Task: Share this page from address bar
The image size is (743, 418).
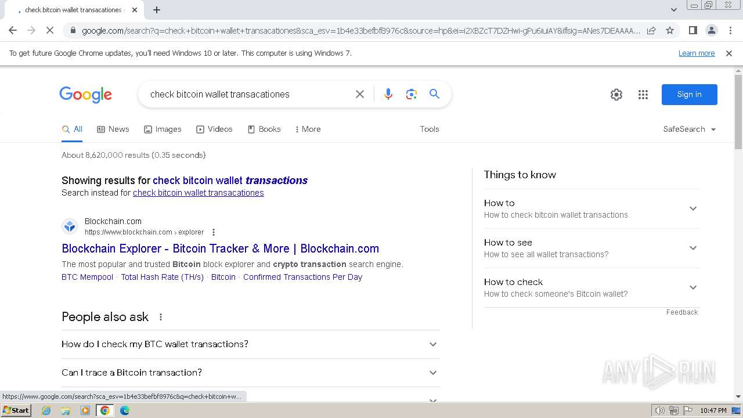Action: [651, 30]
